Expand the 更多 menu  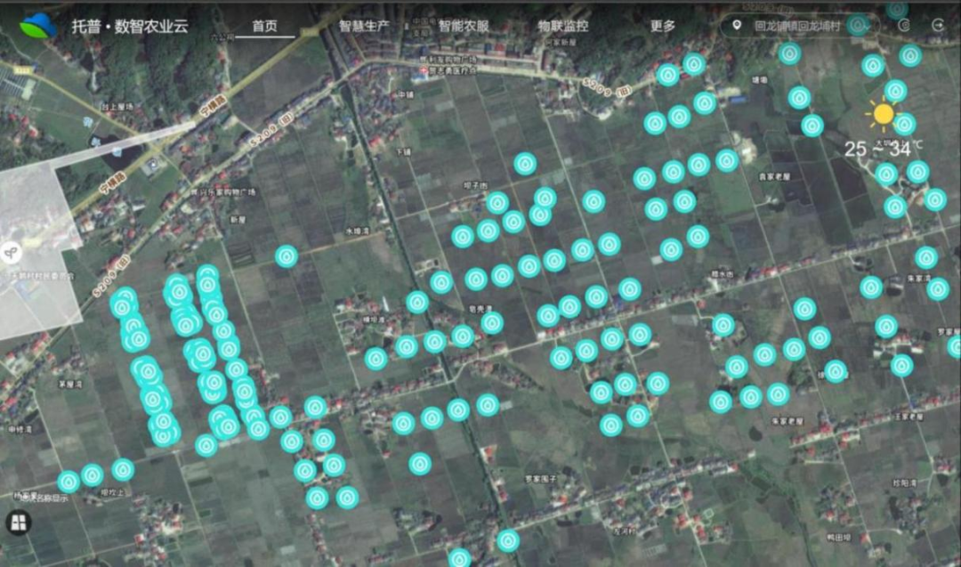pos(662,26)
